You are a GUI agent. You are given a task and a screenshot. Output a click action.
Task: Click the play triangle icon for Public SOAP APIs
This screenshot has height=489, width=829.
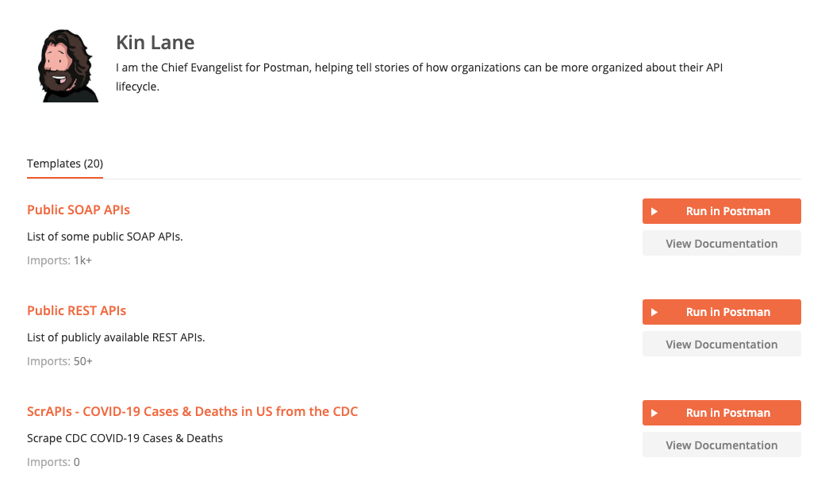point(654,211)
